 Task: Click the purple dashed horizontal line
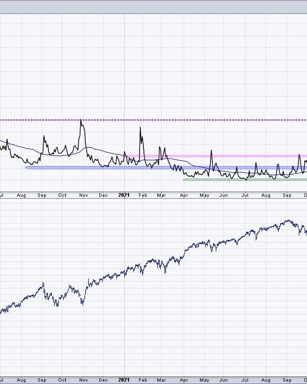(x=153, y=120)
